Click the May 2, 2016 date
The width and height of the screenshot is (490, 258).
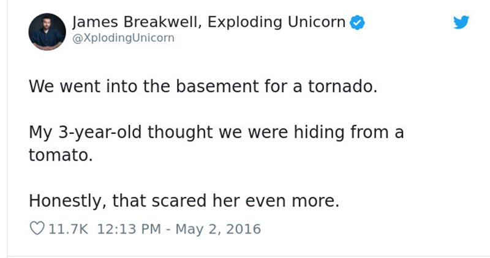(218, 229)
